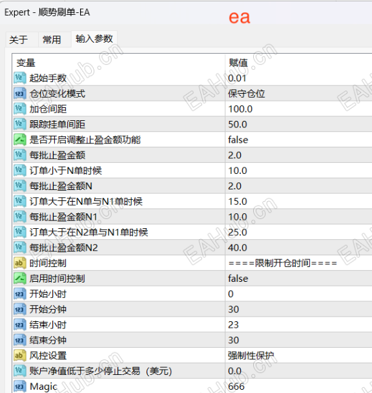Click the integer icon beside 仓位变化模式
The height and width of the screenshot is (393, 372).
(20, 94)
